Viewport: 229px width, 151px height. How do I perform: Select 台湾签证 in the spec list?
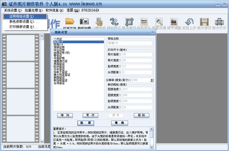pos(79,83)
